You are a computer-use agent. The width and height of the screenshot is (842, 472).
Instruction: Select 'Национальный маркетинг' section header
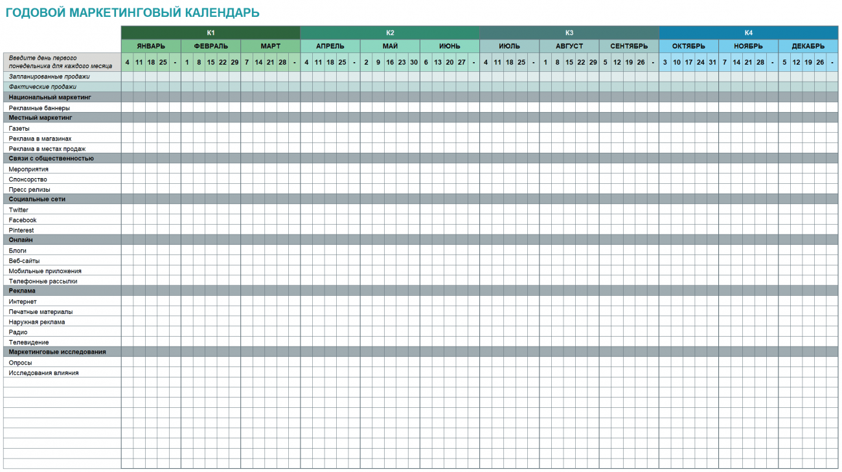[x=62, y=96]
